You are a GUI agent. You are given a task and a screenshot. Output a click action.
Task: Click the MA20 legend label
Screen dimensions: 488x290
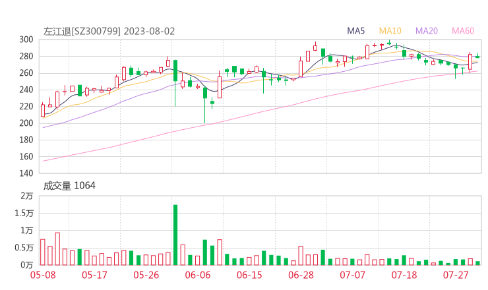point(427,31)
